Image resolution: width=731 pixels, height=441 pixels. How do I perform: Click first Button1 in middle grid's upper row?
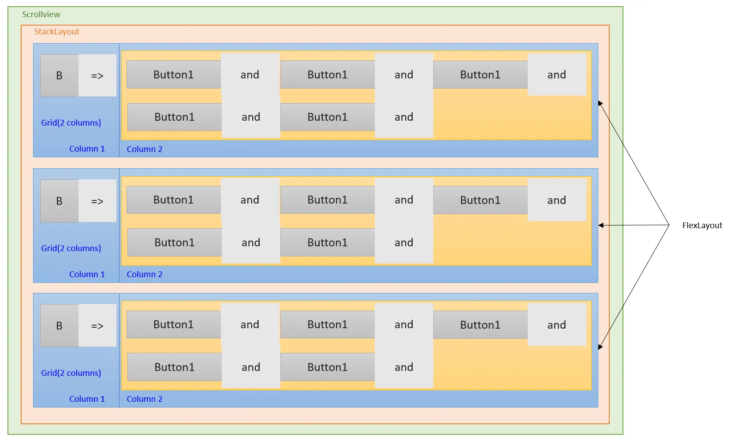pos(174,200)
